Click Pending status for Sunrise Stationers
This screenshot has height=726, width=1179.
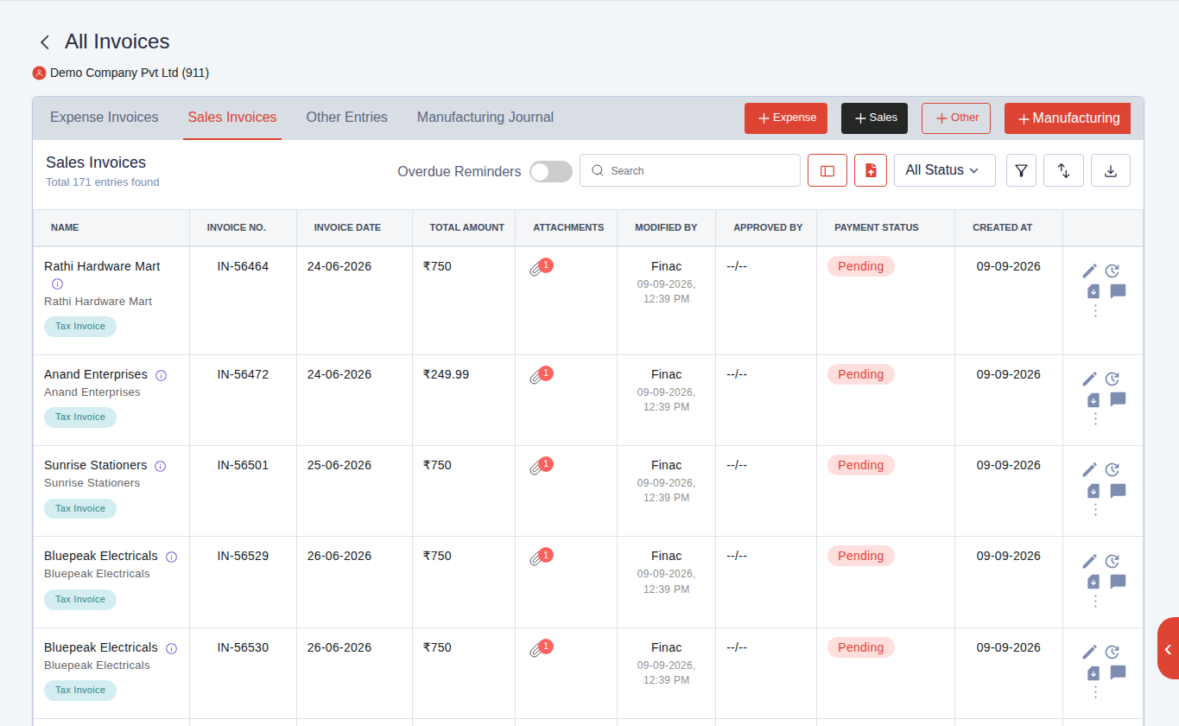coord(860,465)
